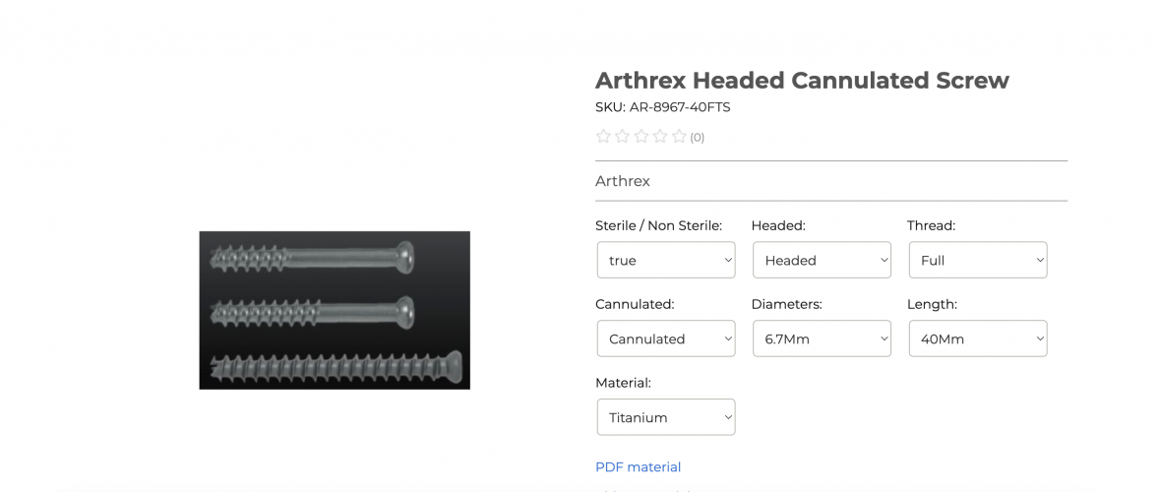Click the "Length:" field label
Screen dimensions: 1159x492
(x=932, y=305)
